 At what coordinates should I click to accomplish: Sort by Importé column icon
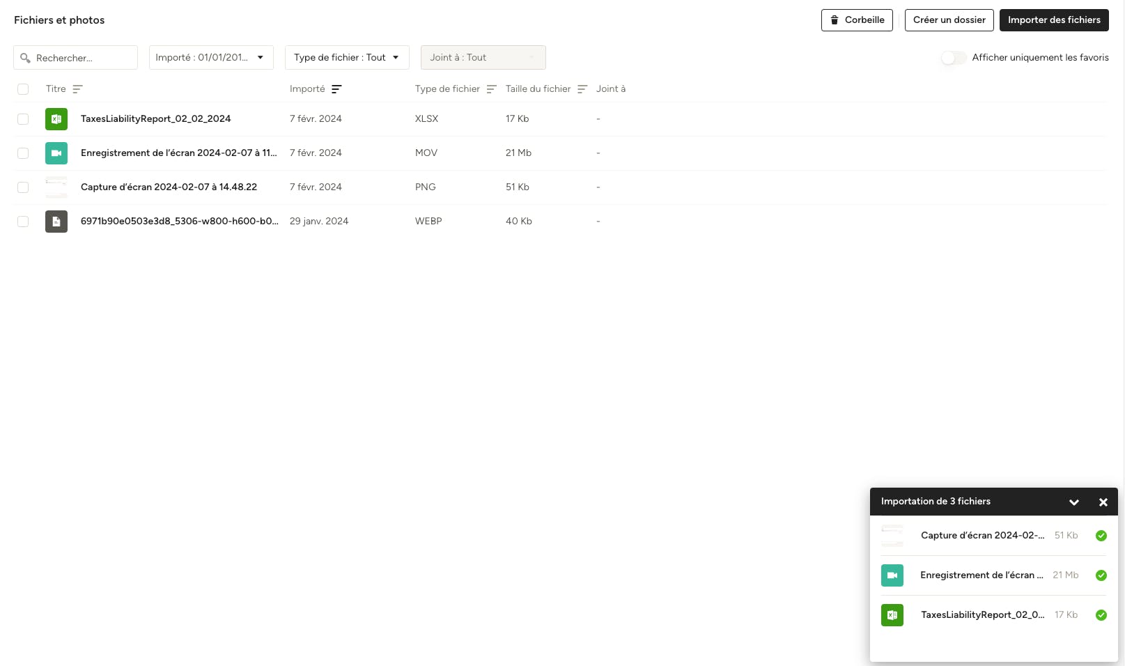point(336,89)
